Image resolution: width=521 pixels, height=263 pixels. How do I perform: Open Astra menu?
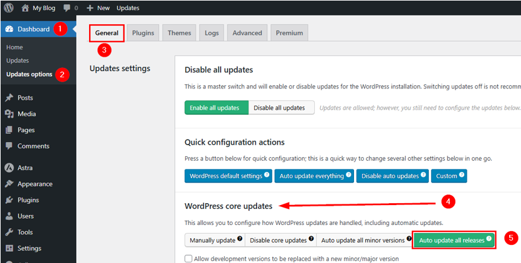pyautogui.click(x=38, y=168)
